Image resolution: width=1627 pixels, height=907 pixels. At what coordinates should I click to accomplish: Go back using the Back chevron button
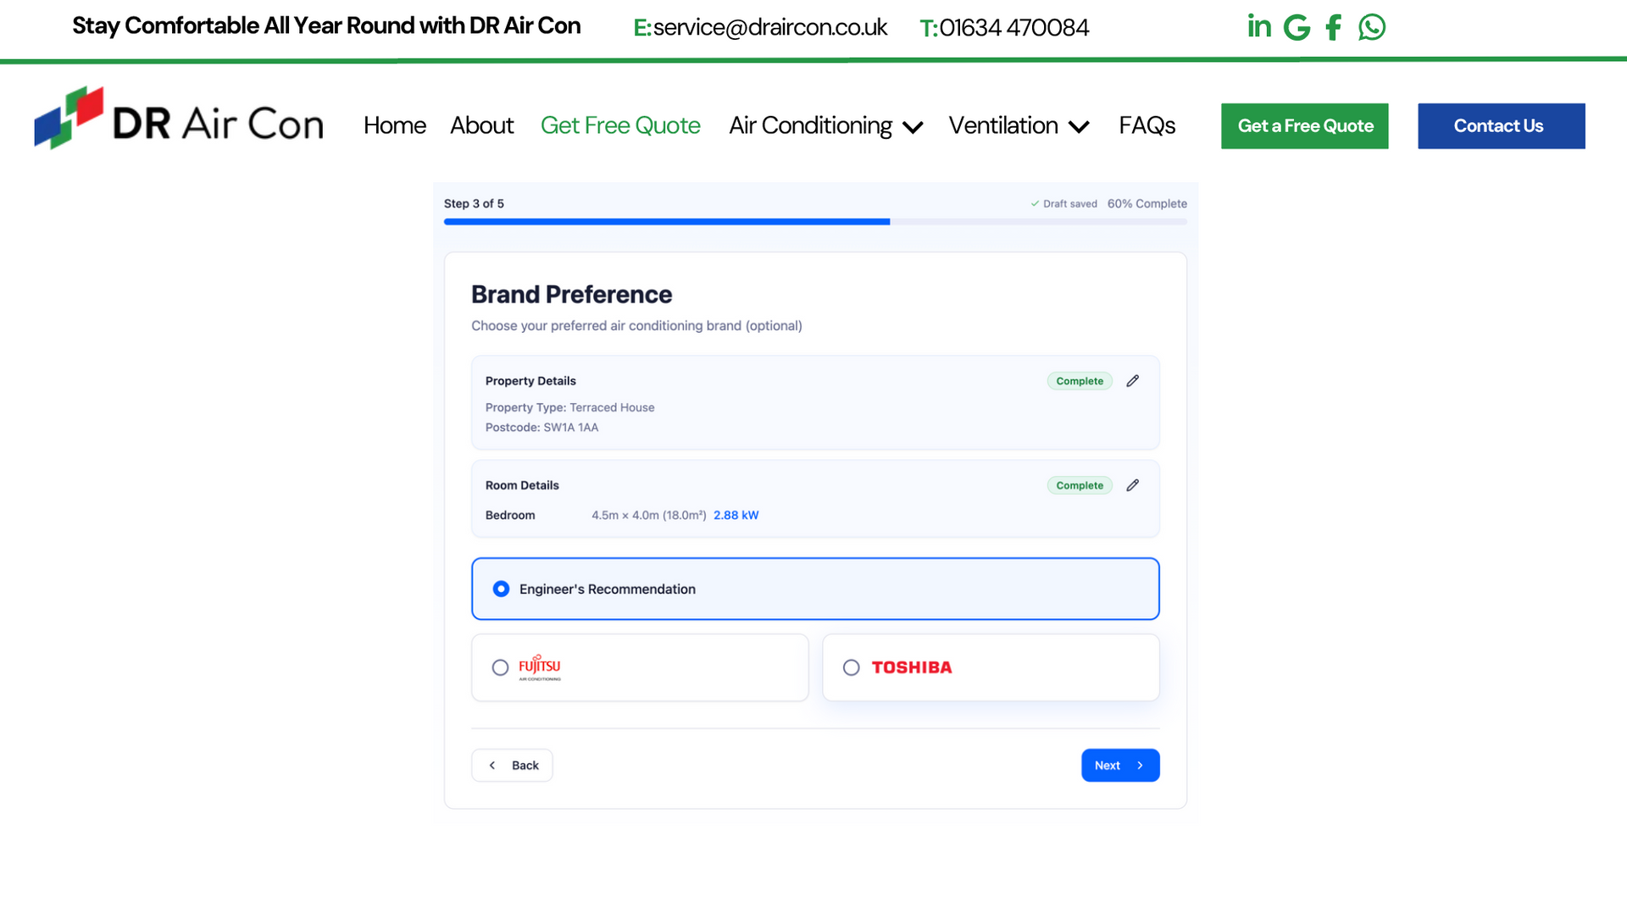coord(512,765)
